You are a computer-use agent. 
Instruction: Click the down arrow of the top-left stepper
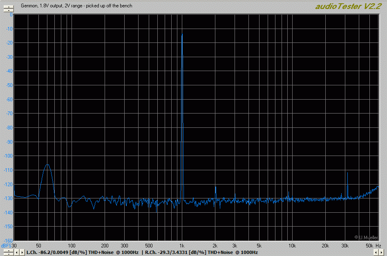(x=8, y=11)
